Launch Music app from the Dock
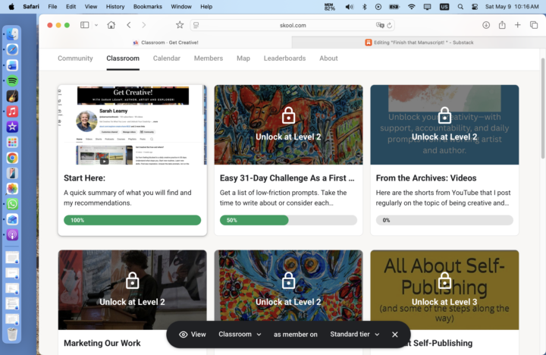 (x=12, y=112)
